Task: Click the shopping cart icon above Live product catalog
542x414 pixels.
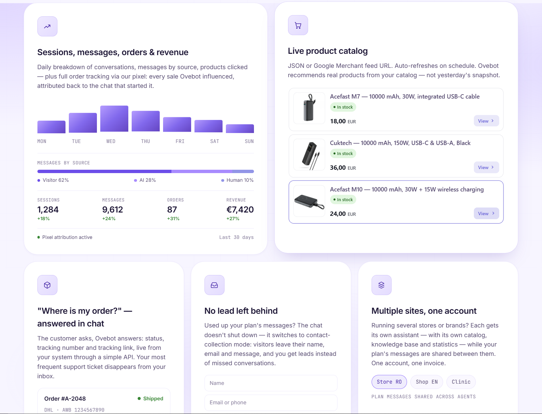Action: point(298,25)
